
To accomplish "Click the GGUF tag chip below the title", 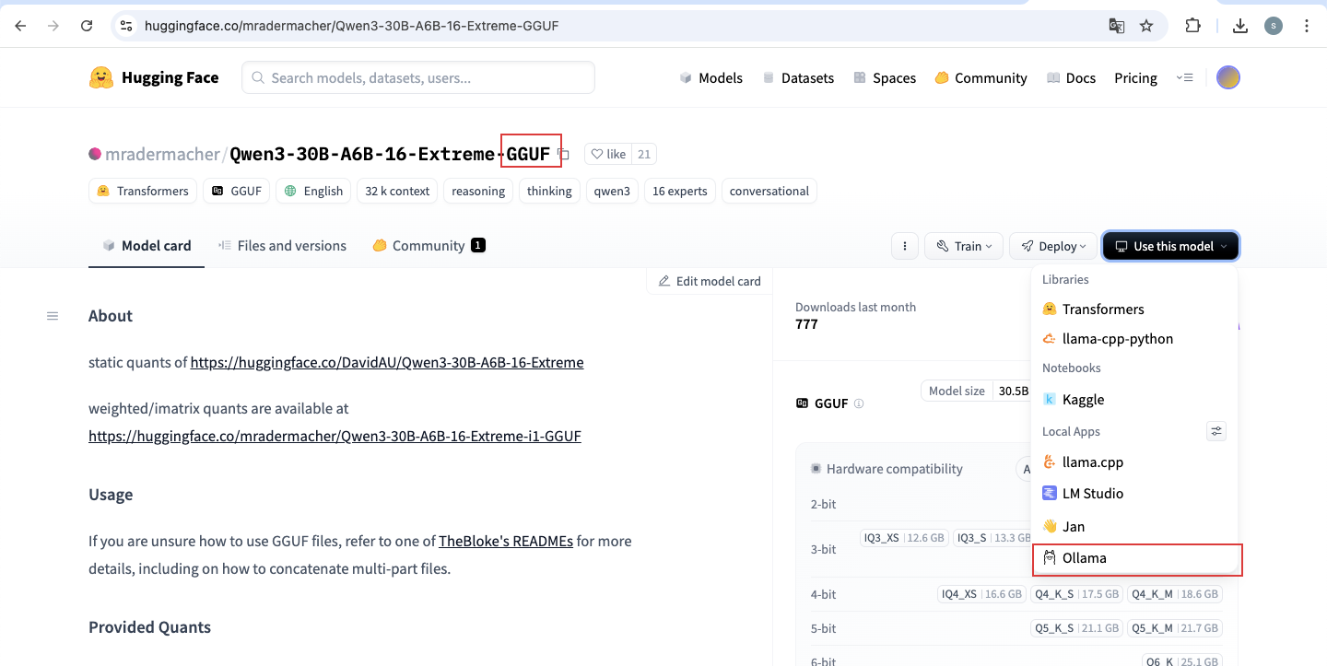I will pyautogui.click(x=237, y=191).
